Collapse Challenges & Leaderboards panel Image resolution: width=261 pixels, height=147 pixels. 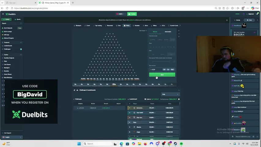(179, 90)
